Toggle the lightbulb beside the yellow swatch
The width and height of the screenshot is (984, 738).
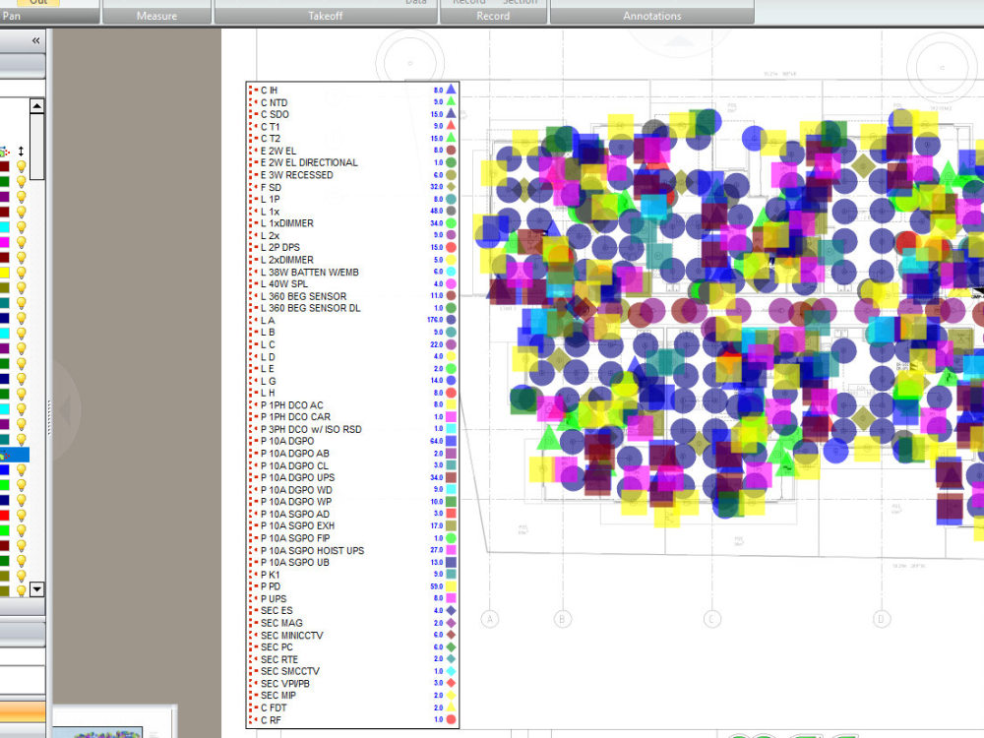(x=21, y=273)
